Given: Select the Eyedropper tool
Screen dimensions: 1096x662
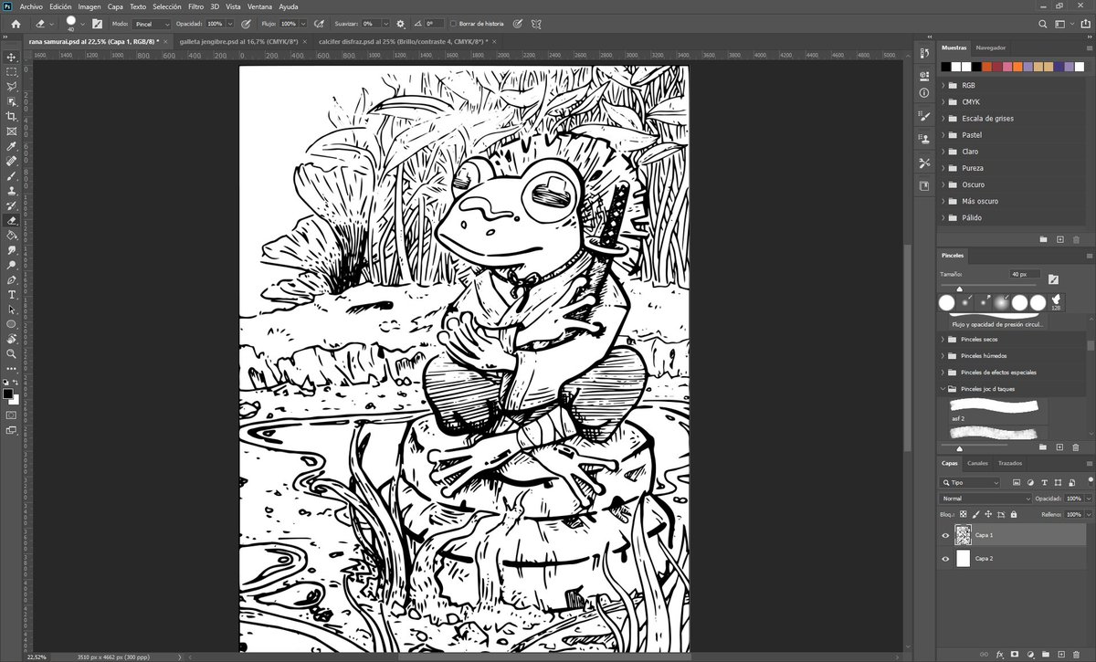Looking at the screenshot, I should point(12,146).
